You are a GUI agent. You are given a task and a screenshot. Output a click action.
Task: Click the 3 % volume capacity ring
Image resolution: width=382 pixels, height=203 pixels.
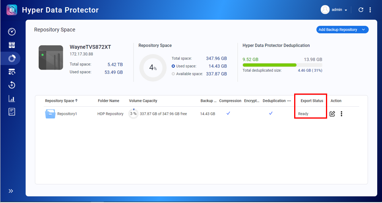click(133, 114)
